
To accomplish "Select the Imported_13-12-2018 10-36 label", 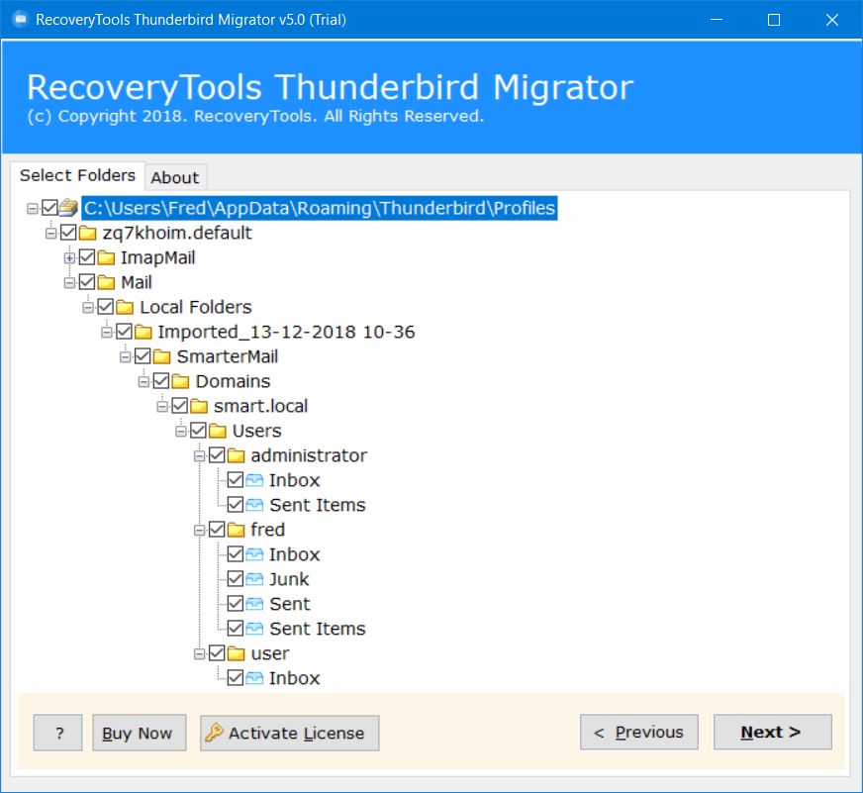I will 286,332.
